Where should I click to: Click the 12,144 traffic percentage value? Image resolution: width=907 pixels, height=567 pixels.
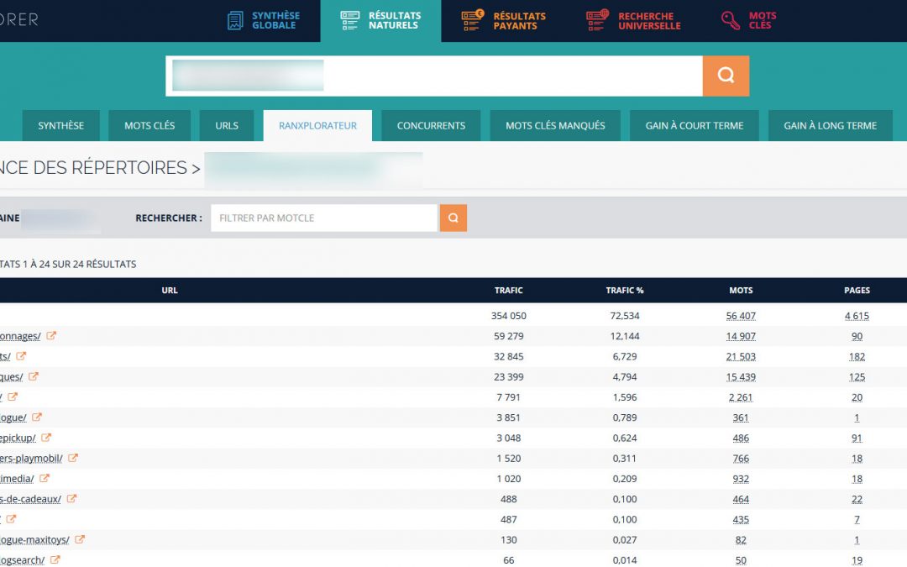[x=625, y=336]
